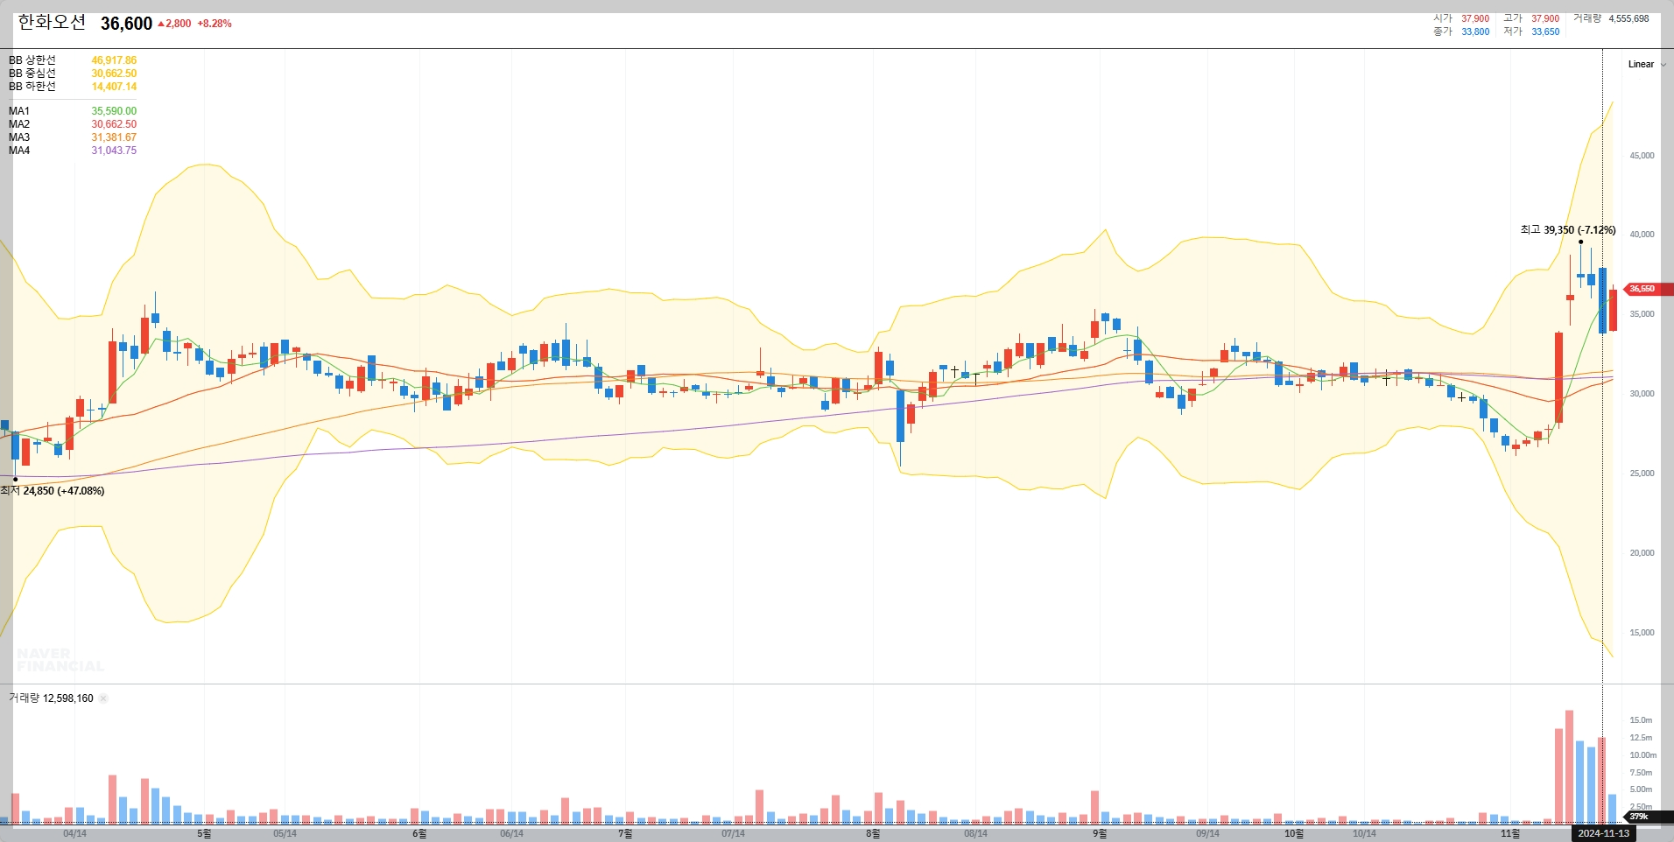
Task: Click the red 36,550 current price tag
Action: tap(1647, 289)
